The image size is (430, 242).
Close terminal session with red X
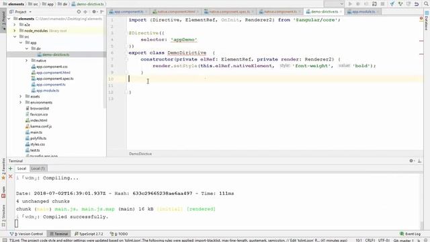[x=11, y=176]
